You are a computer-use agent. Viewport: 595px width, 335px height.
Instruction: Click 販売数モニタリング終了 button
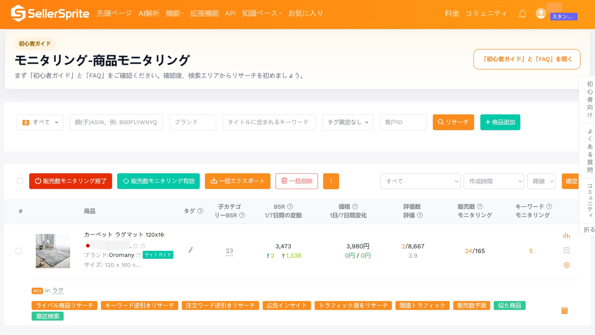pyautogui.click(x=70, y=181)
